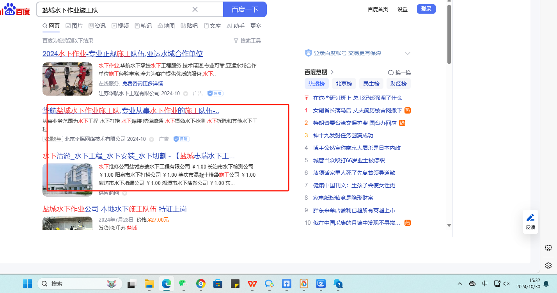Click the Baidu logo
The height and width of the screenshot is (293, 557).
[16, 9]
